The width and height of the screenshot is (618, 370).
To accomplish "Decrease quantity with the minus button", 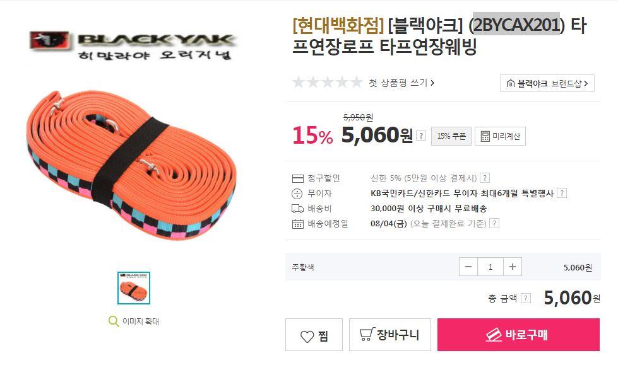I will 468,267.
